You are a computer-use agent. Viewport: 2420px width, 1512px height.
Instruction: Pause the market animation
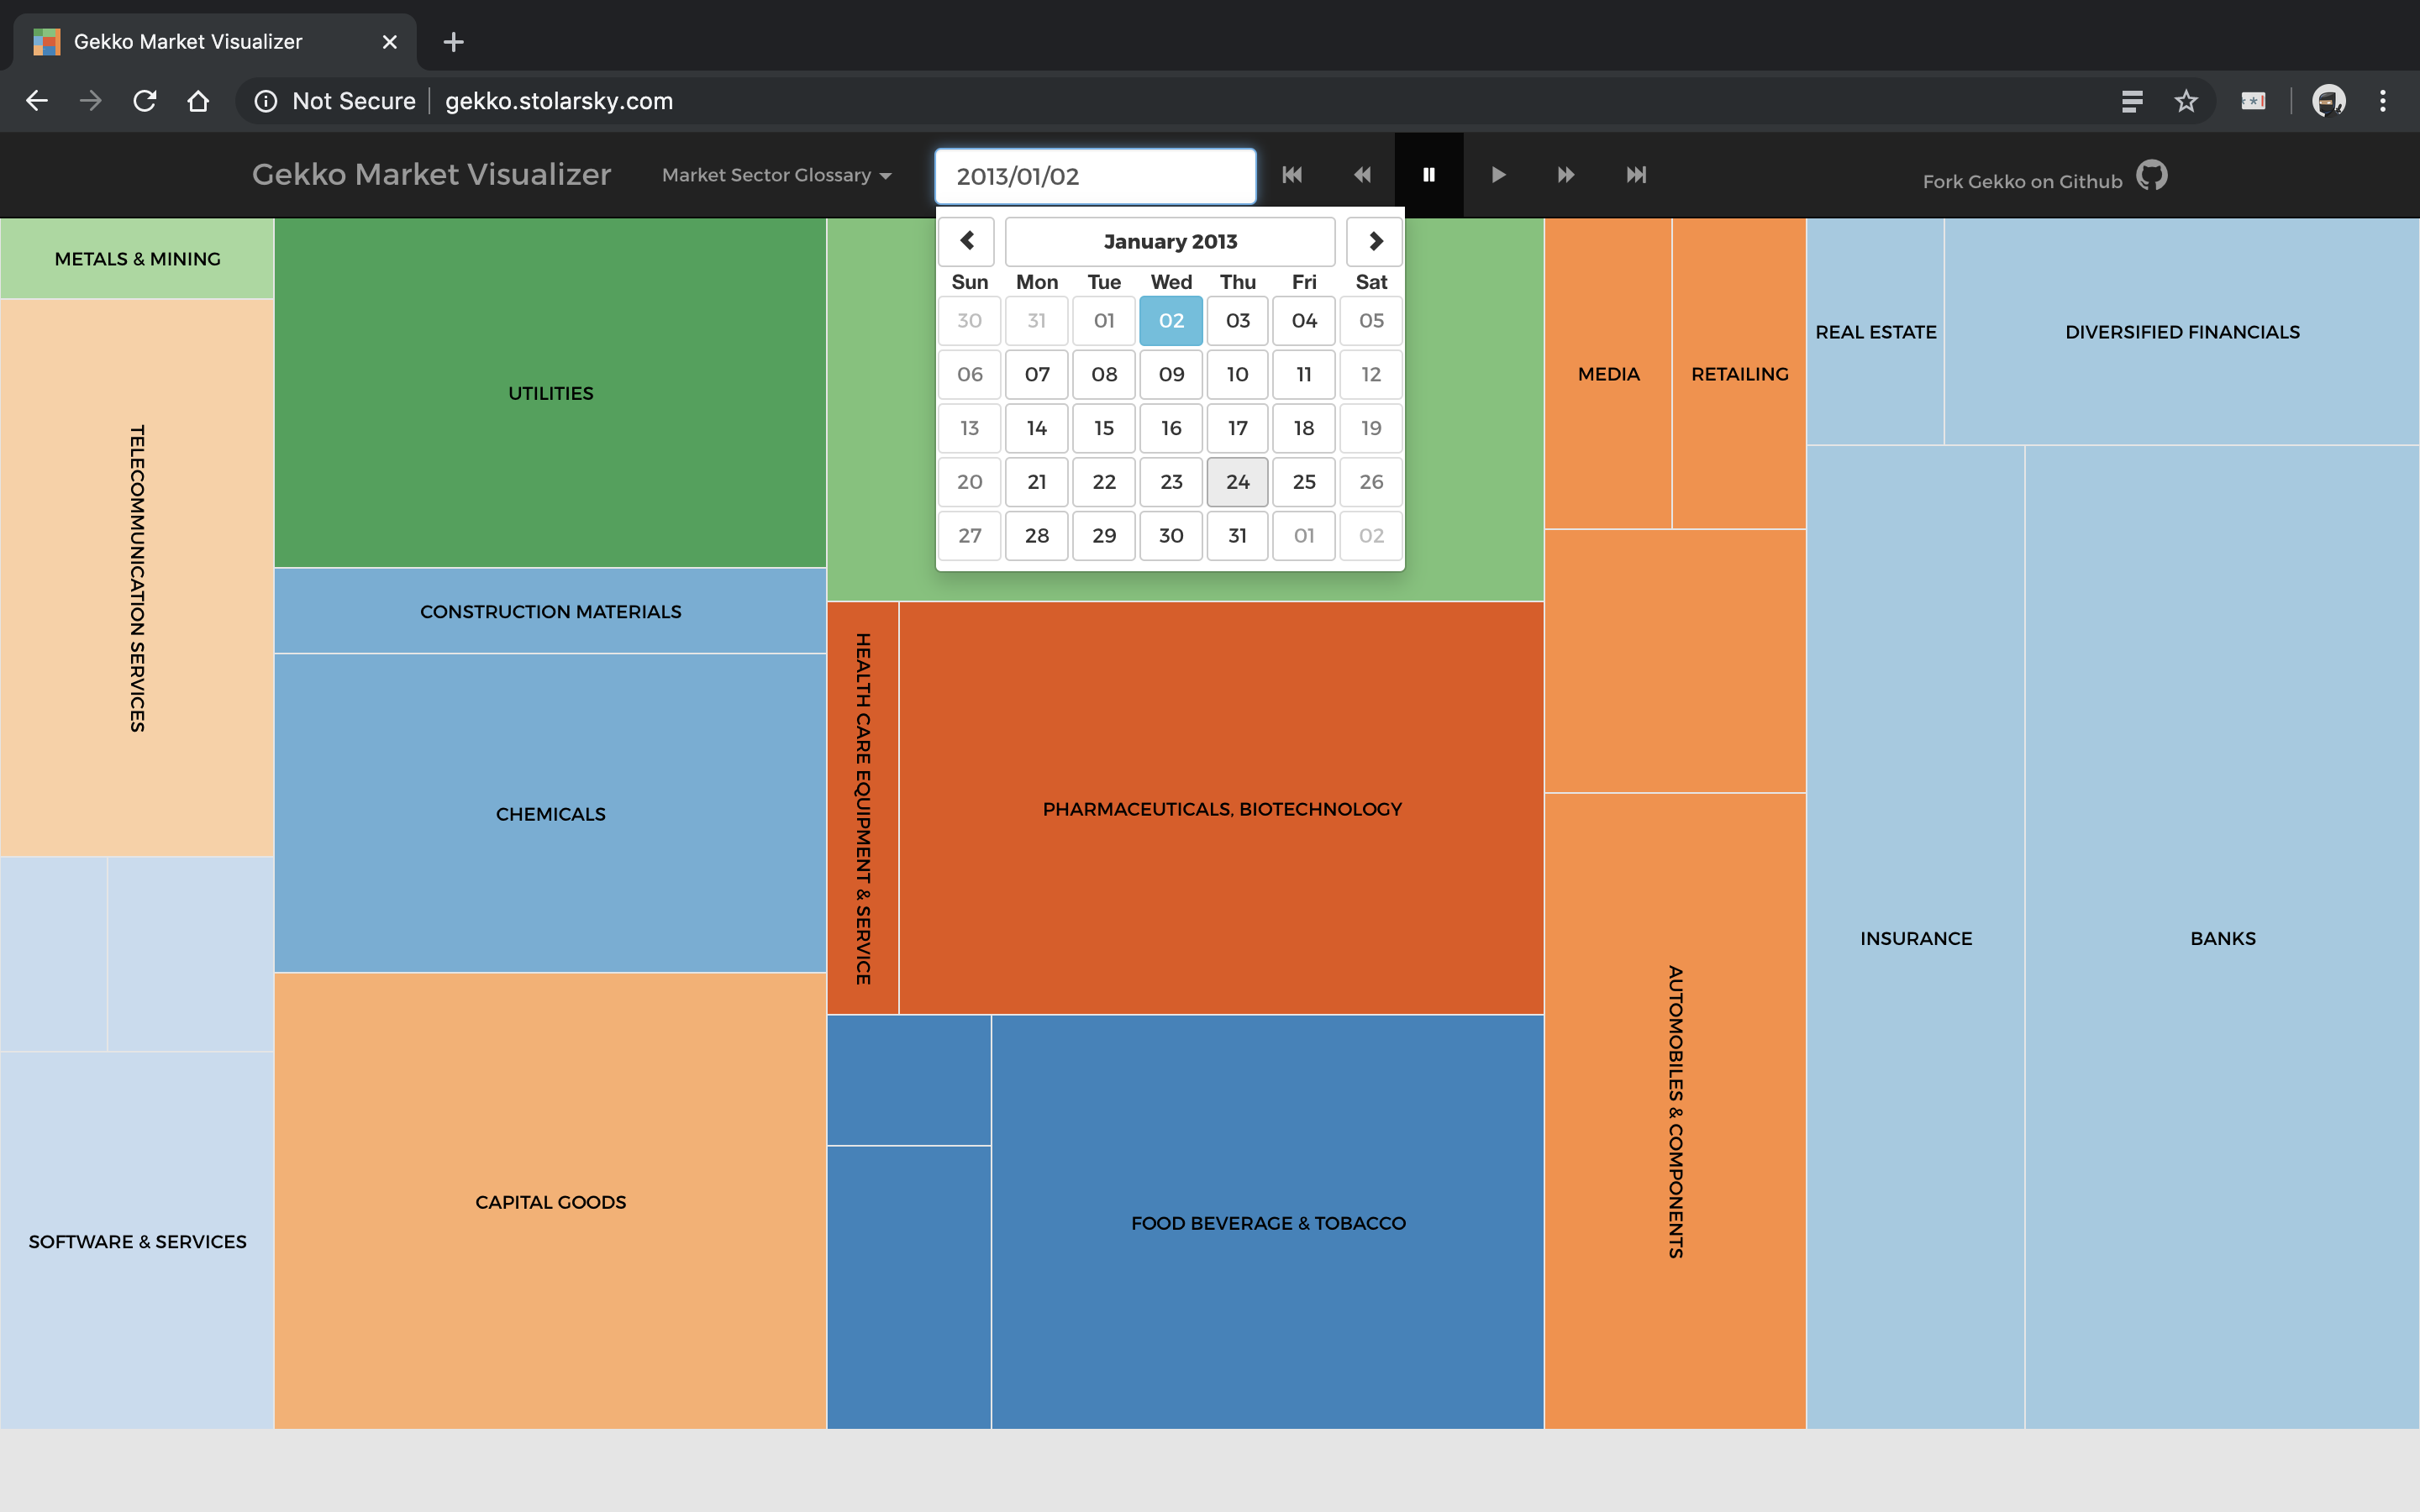(1429, 175)
